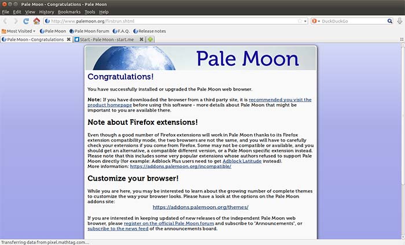Click the Congratulations! heading
This screenshot has width=405, height=245.
pyautogui.click(x=120, y=77)
